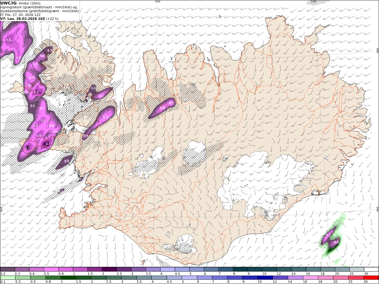Click bottom-row hot pink swatch between 20 and 25
The height and width of the screenshot is (284, 379).
click(341, 278)
